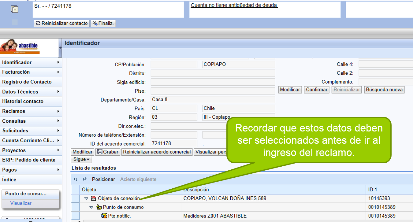Click the Reinicializar contacto button
This screenshot has width=413, height=222.
[x=61, y=23]
